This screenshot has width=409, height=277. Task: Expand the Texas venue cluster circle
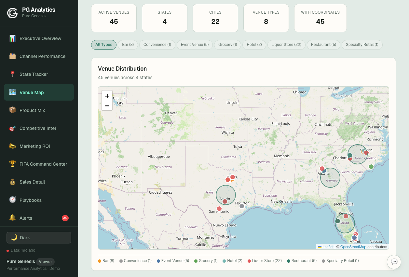(225, 195)
